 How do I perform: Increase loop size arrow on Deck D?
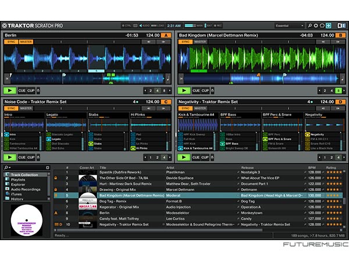tap(344, 157)
